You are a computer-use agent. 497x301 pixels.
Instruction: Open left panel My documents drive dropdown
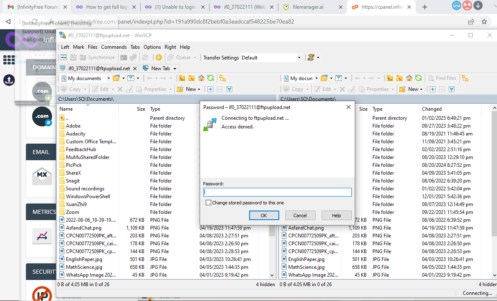point(108,78)
